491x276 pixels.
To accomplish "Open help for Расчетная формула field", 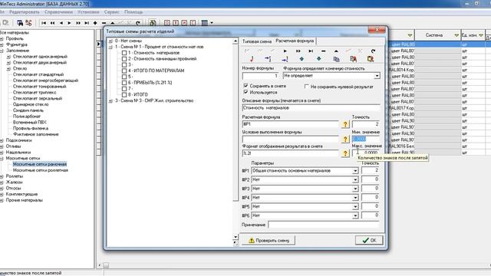I will [345, 124].
